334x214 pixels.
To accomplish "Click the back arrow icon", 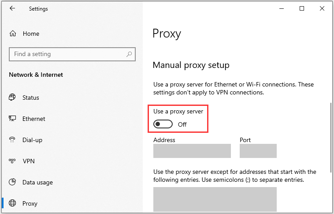I will click(12, 8).
